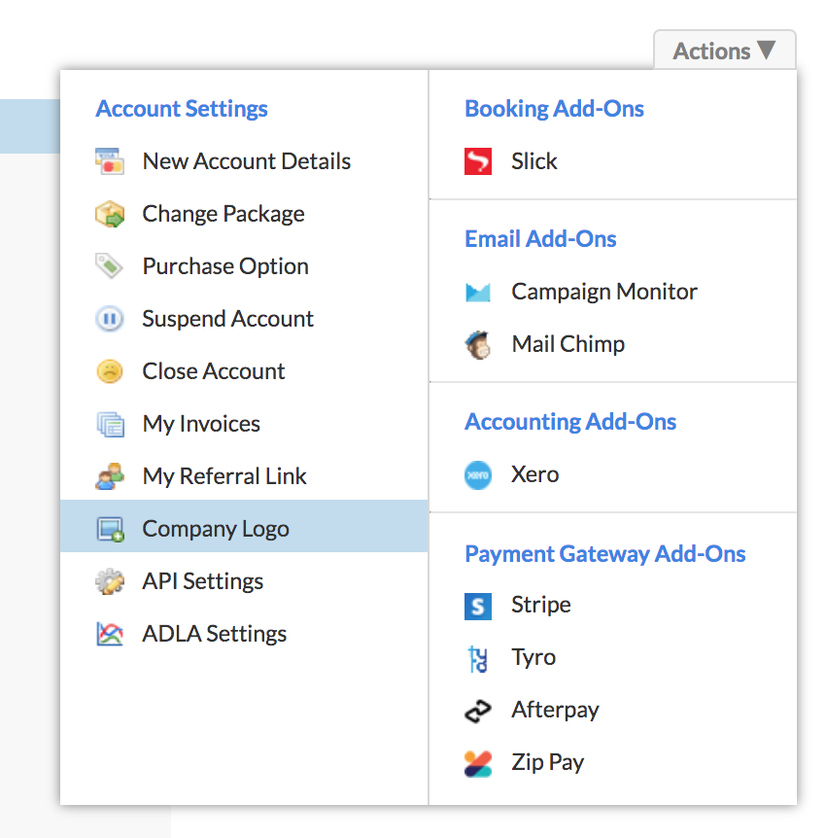
Task: Click the Company Logo monitor icon
Action: (x=110, y=529)
